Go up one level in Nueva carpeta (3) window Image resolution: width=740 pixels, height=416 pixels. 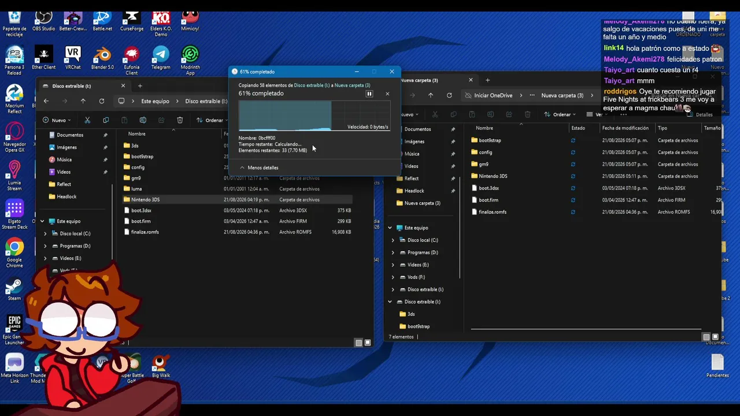431,95
